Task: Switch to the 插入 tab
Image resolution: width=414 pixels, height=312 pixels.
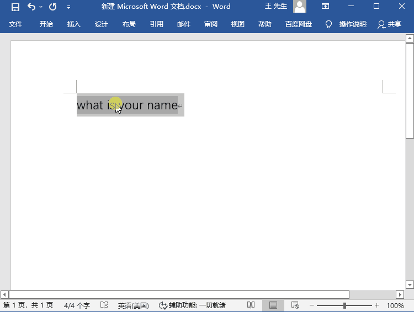Action: pyautogui.click(x=73, y=24)
